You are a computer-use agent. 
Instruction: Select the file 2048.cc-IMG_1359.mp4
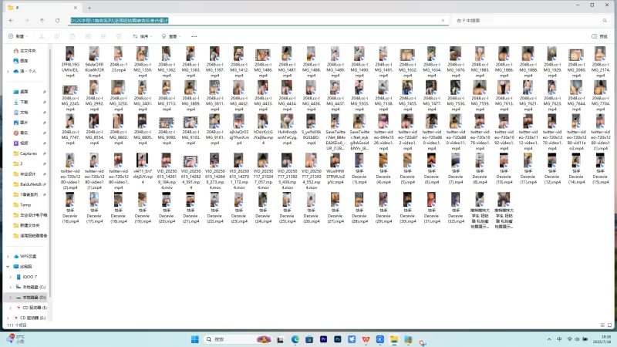(143, 62)
